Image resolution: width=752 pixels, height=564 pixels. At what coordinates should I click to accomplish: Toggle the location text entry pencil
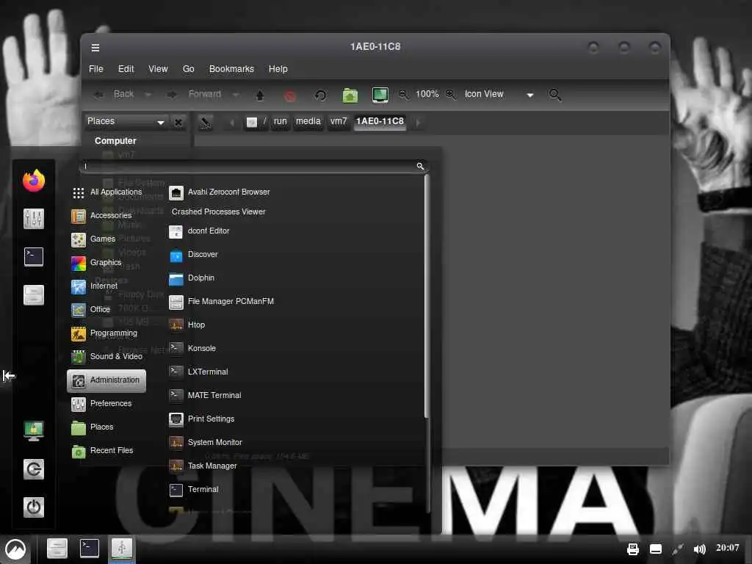(x=206, y=123)
